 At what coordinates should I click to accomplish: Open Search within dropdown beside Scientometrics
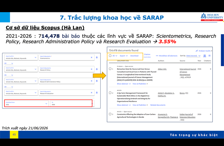point(21,57)
